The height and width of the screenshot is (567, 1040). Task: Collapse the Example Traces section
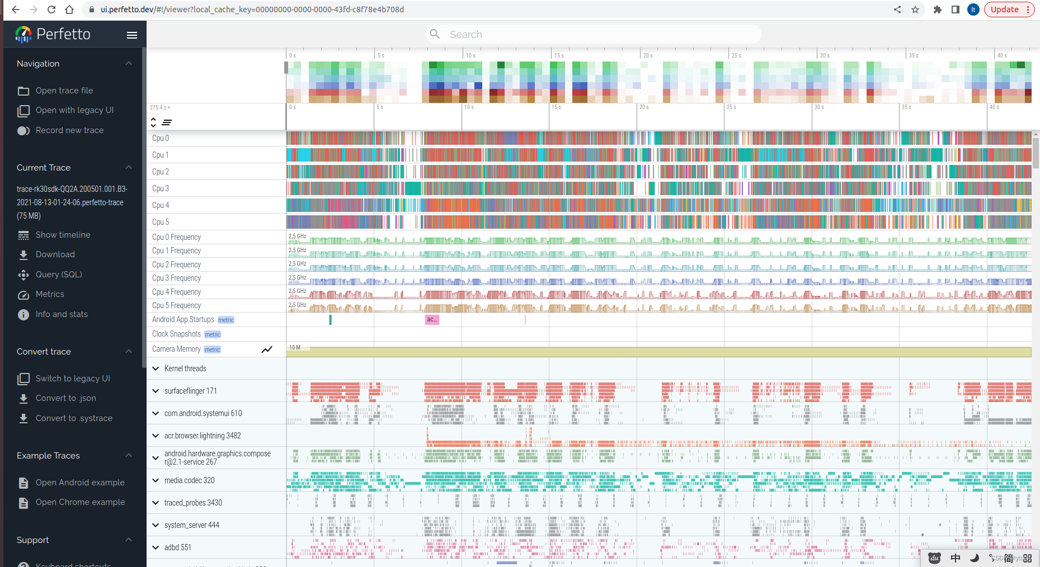point(129,456)
